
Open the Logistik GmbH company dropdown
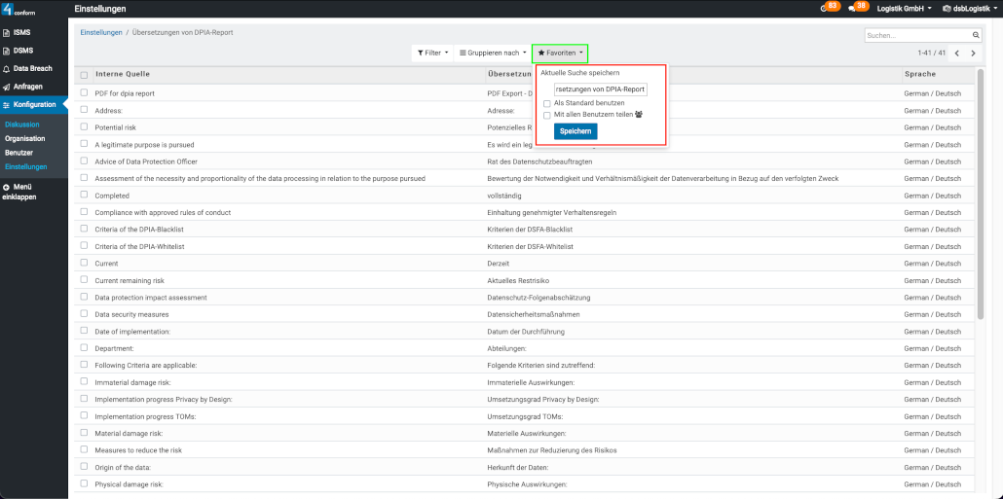pyautogui.click(x=904, y=9)
